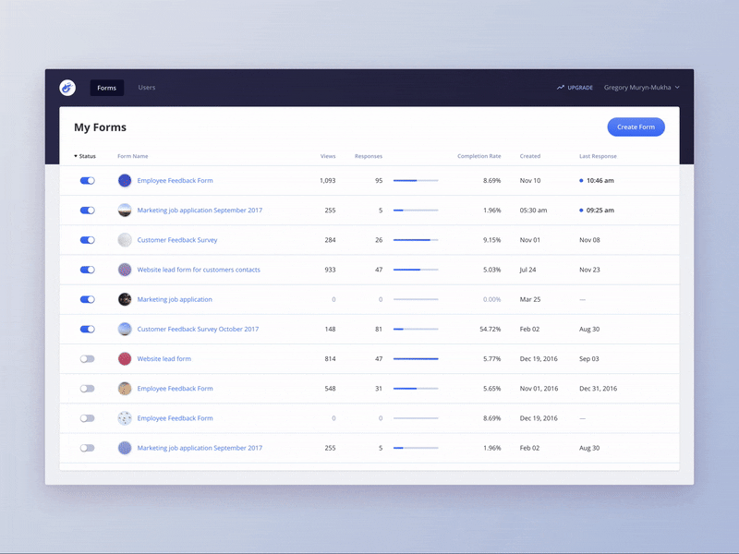Enable Employee Feedback Form toggle with 548 views
Screen dimensions: 739x554
(87, 388)
